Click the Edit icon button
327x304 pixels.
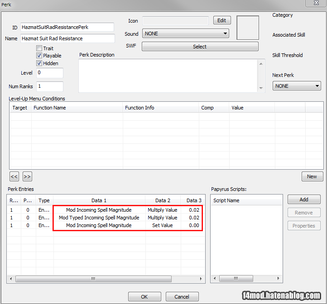tap(222, 20)
